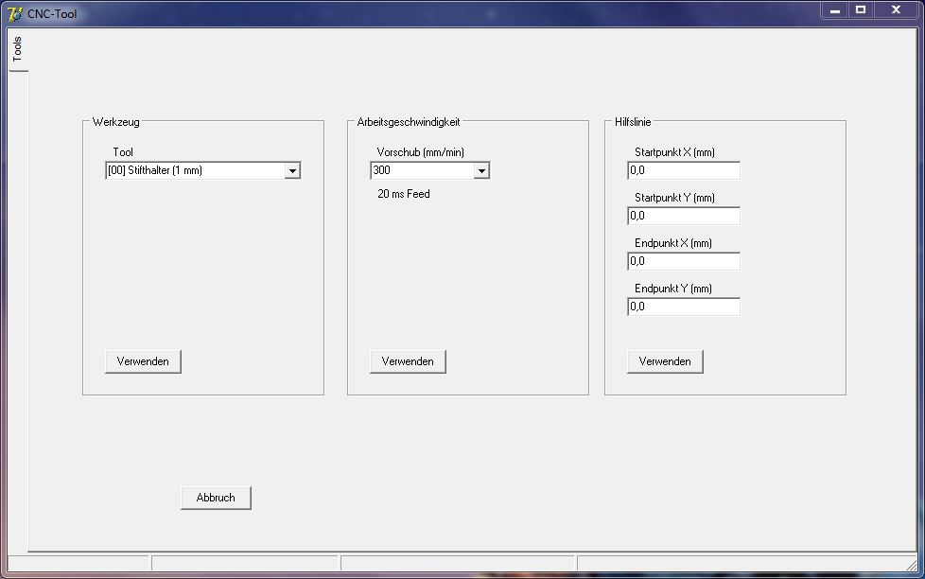Click into the Endpunkt X (mm) field
This screenshot has height=579, width=925.
coord(683,261)
